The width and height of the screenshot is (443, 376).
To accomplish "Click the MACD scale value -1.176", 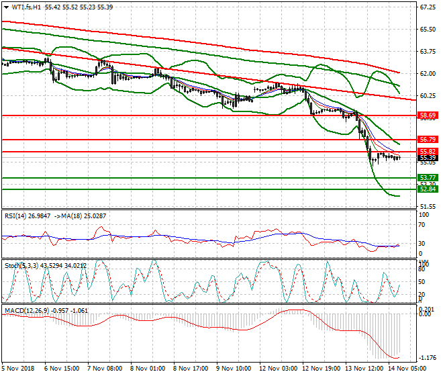I will (427, 358).
